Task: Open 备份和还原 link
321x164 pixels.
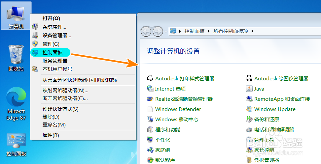Action: pos(267,119)
